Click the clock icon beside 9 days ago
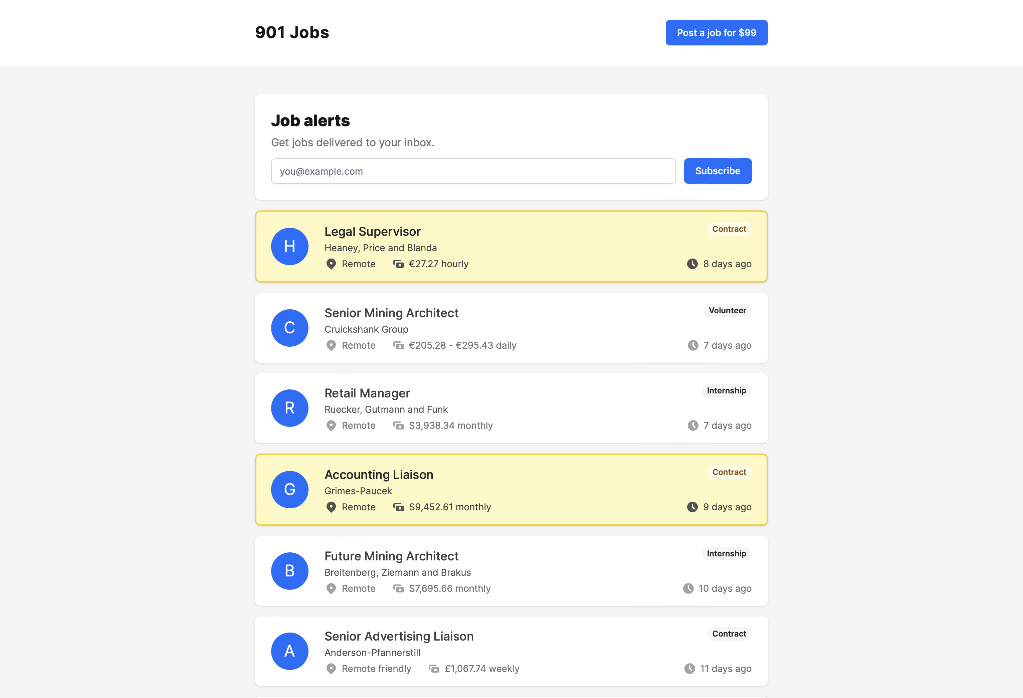The width and height of the screenshot is (1023, 698). point(692,507)
